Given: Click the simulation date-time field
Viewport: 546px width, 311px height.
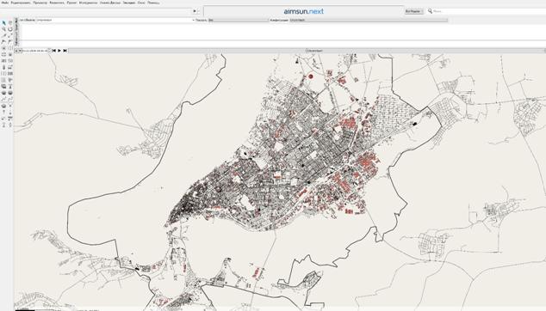Looking at the screenshot, I should coord(36,51).
